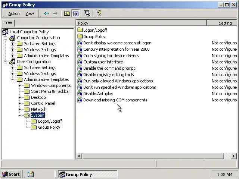Toggle the Show/Hide Console Tree icon
239x179 pixels.
click(x=76, y=14)
